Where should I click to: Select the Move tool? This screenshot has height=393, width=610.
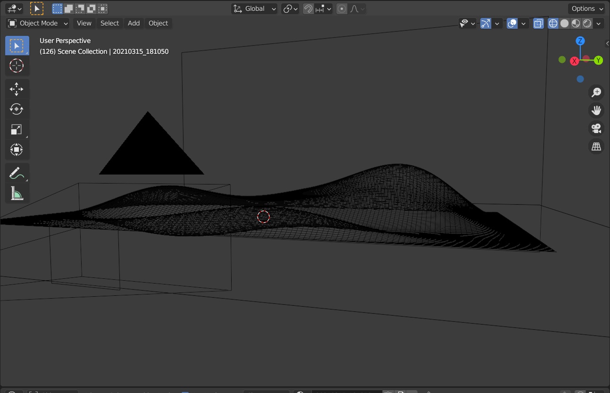17,89
